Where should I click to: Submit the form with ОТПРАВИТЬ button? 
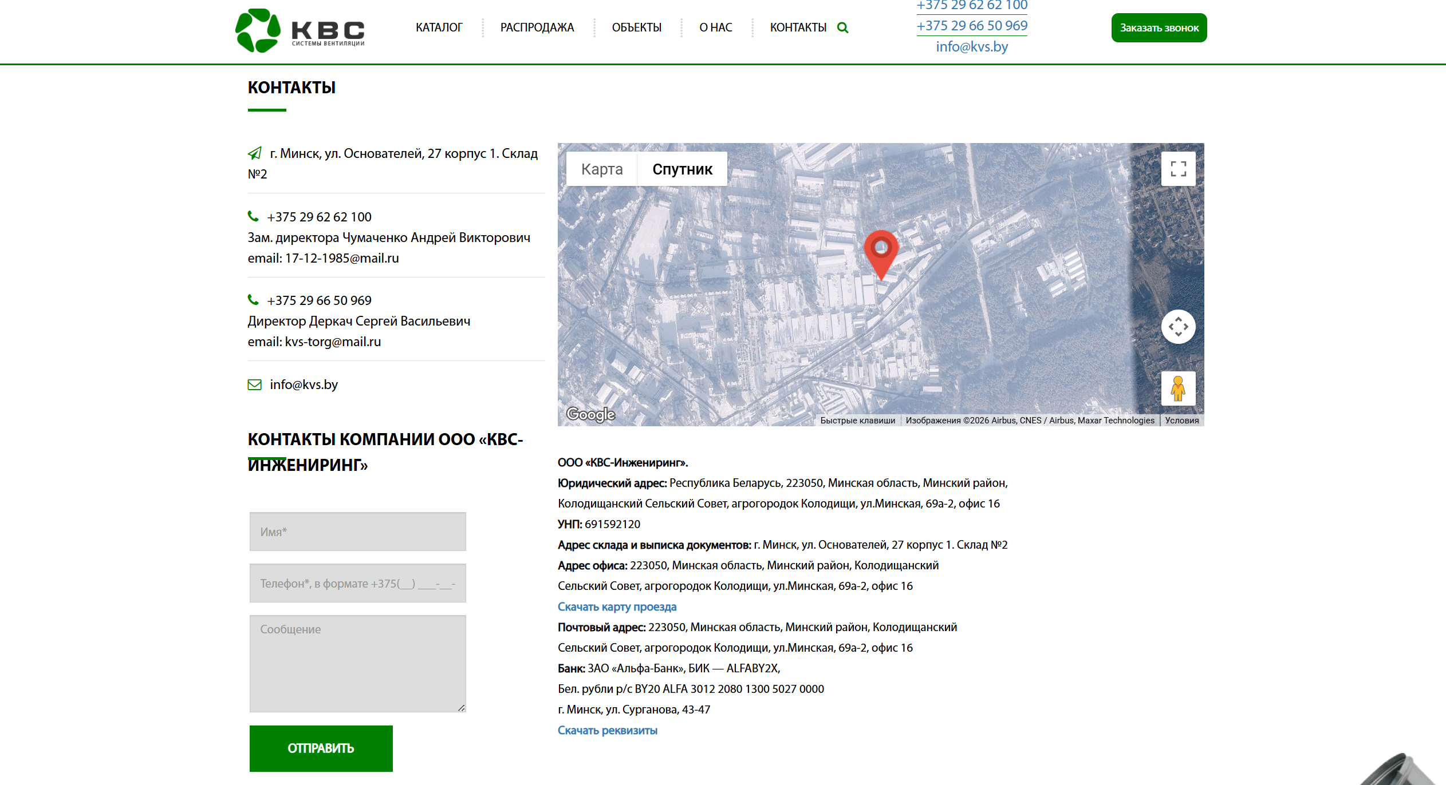(321, 748)
